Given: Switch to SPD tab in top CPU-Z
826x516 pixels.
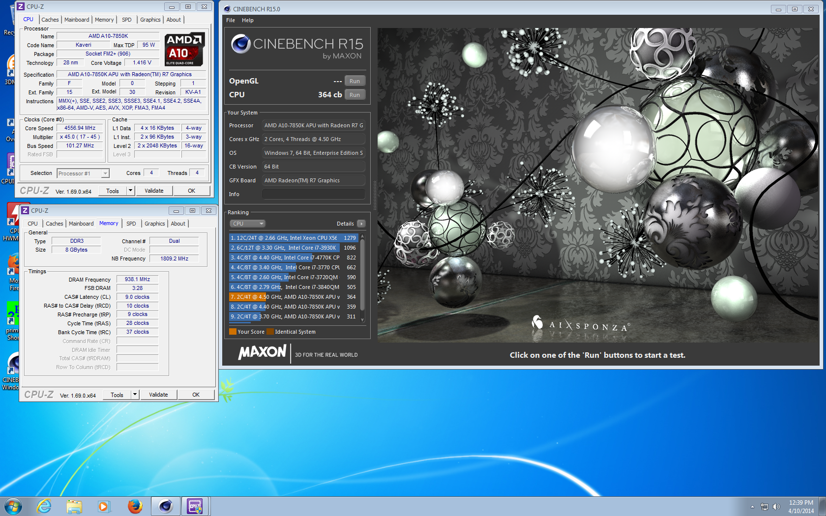Looking at the screenshot, I should click(127, 20).
